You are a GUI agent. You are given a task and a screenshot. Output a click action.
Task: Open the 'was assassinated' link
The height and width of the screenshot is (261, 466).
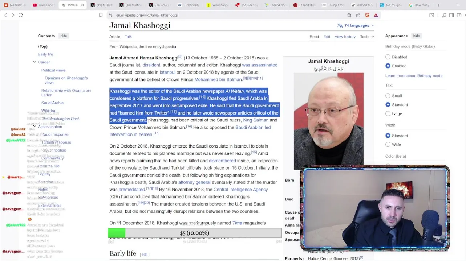[x=260, y=65]
